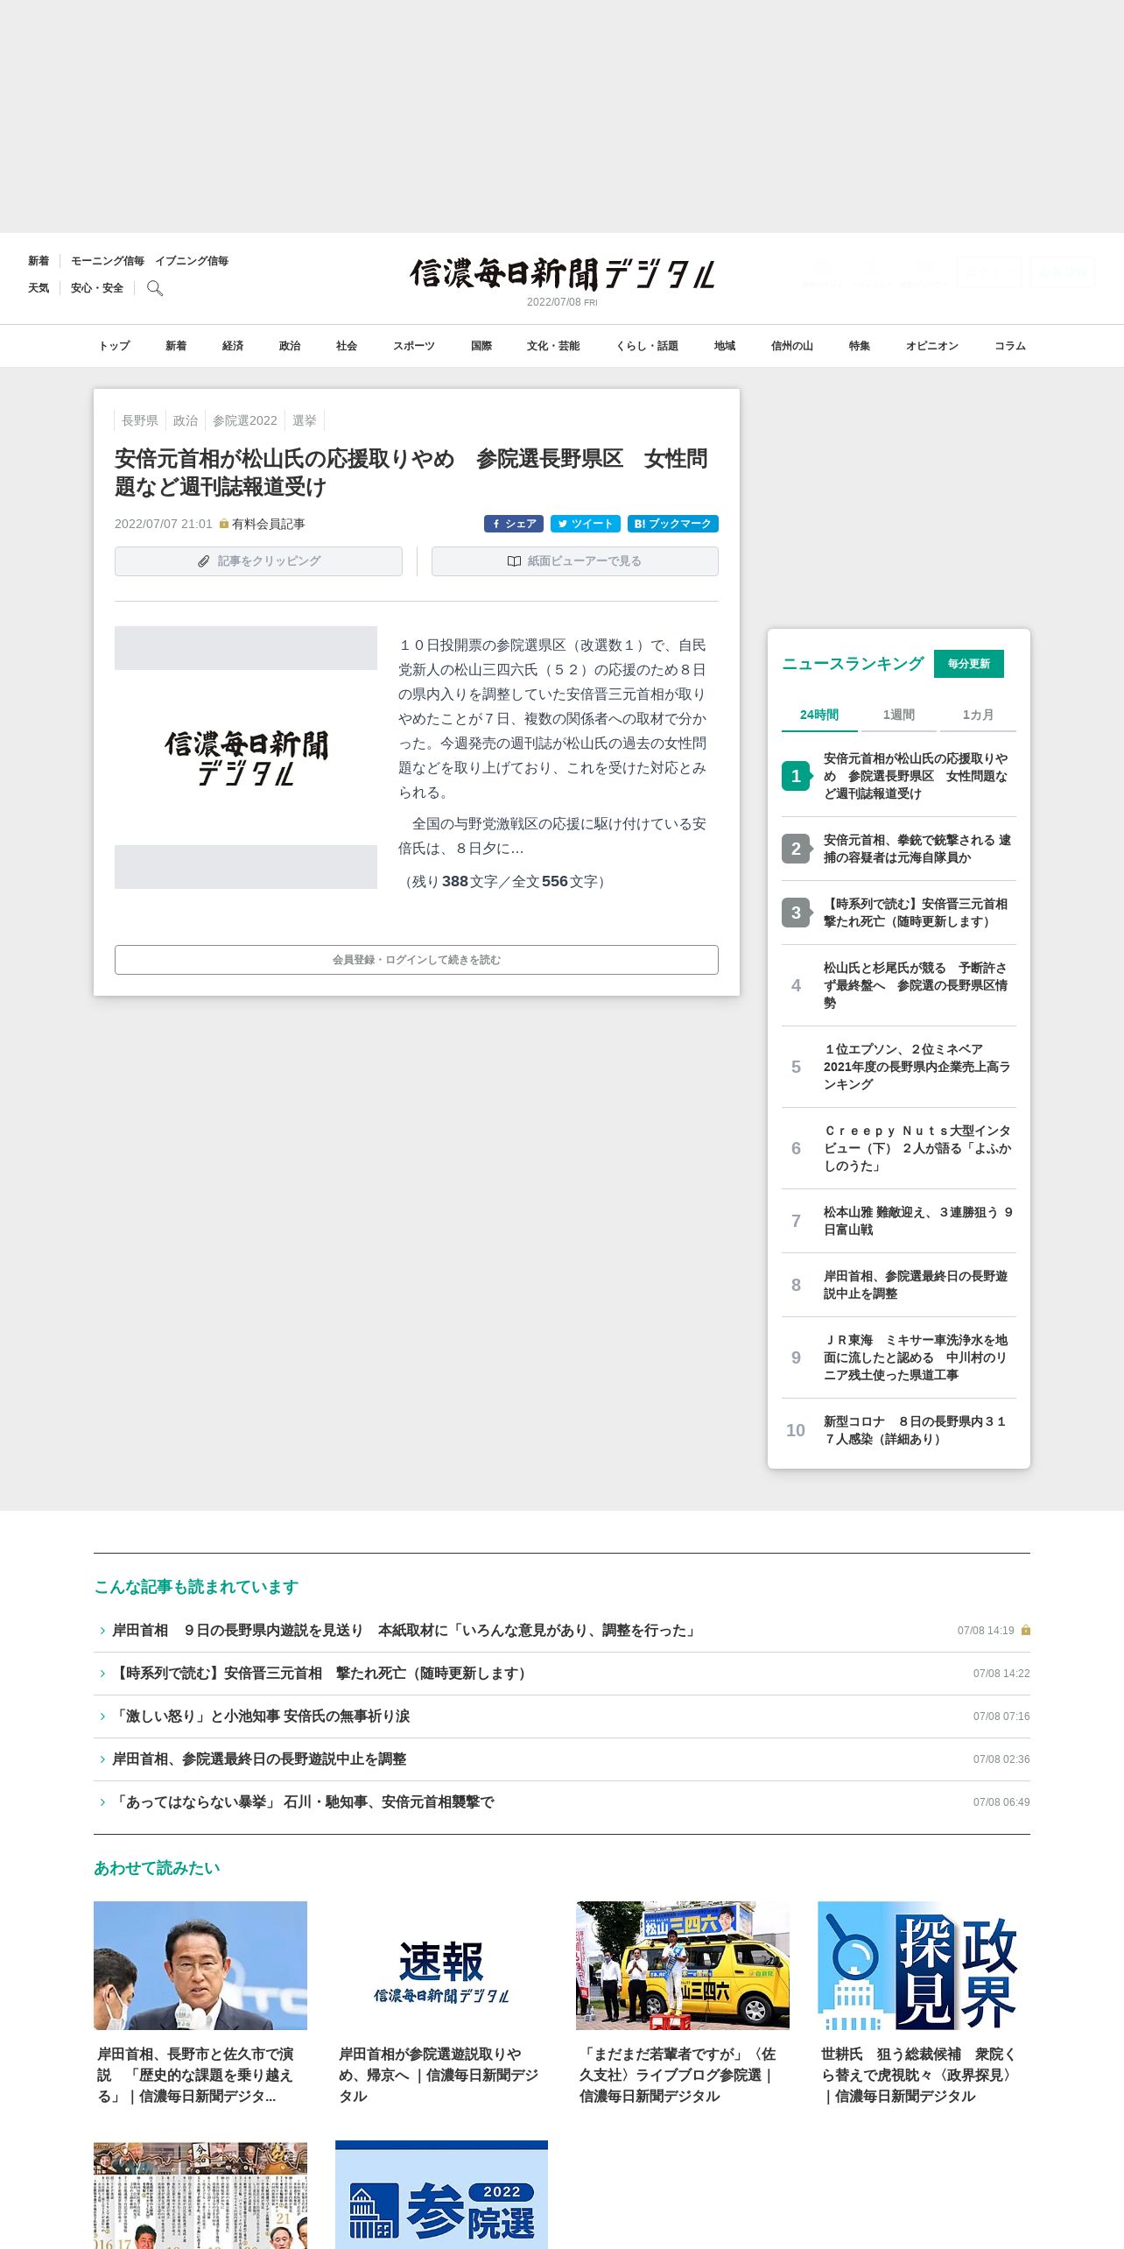Click イブニング信毎 top-left link
Screen dimensions: 1124x2249
tap(192, 261)
